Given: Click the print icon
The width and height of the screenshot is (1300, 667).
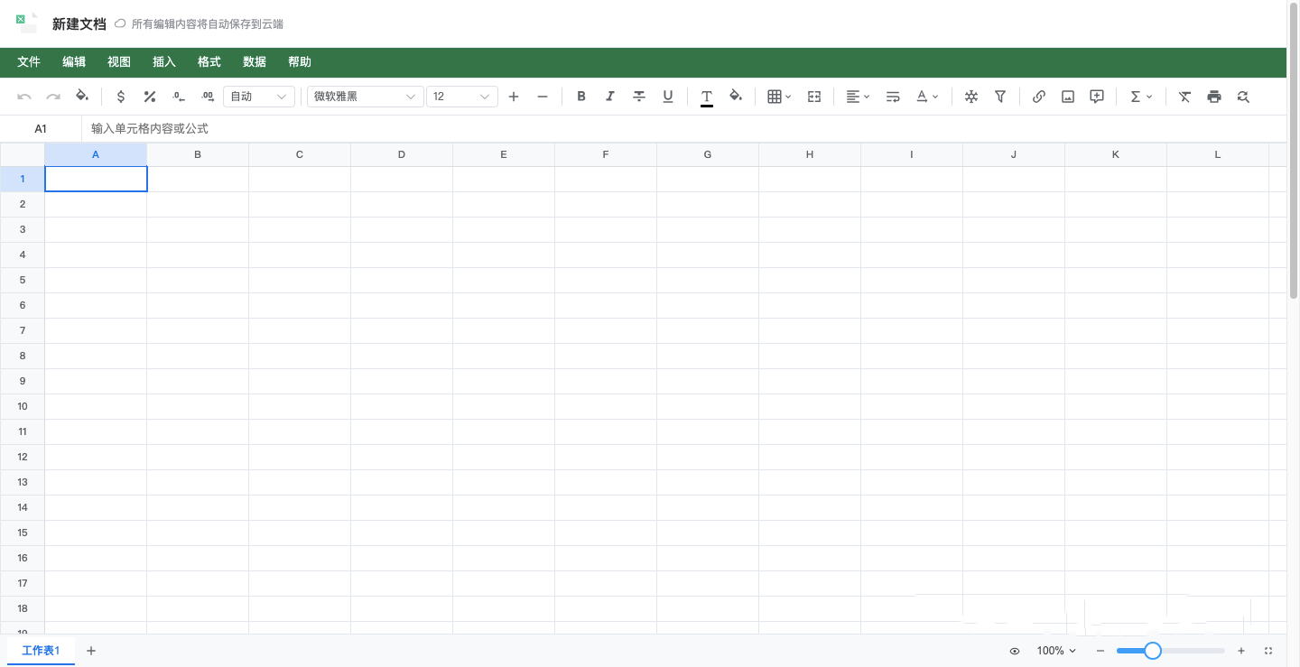Looking at the screenshot, I should coord(1214,97).
